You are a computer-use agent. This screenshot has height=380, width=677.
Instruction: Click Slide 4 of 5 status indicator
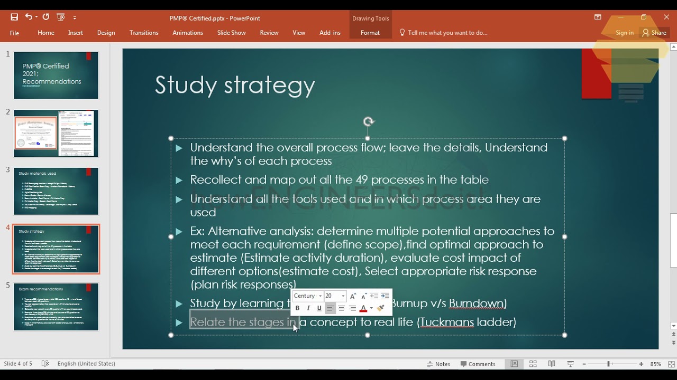[18, 364]
